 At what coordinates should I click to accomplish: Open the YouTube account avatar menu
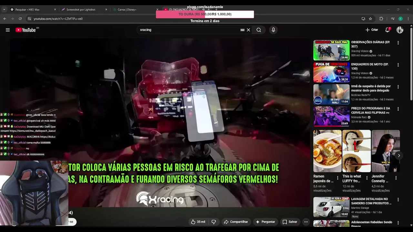coord(400,30)
